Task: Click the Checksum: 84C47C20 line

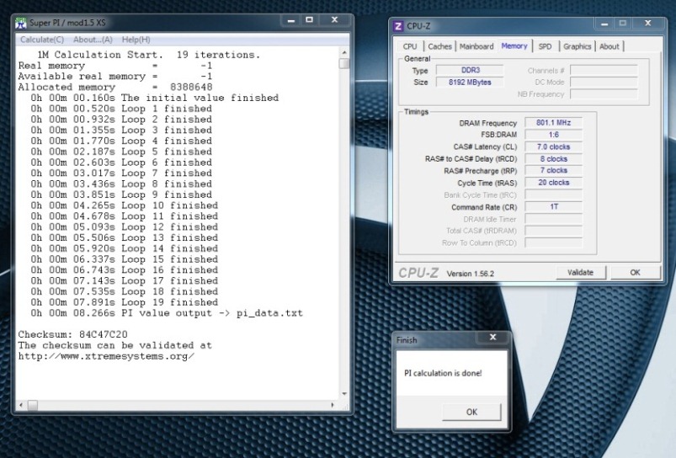Action: 73,334
